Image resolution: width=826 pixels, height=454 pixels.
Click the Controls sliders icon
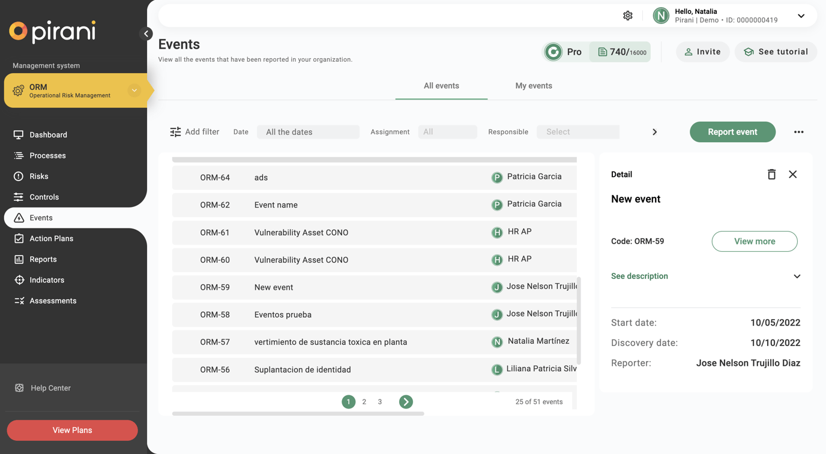19,197
